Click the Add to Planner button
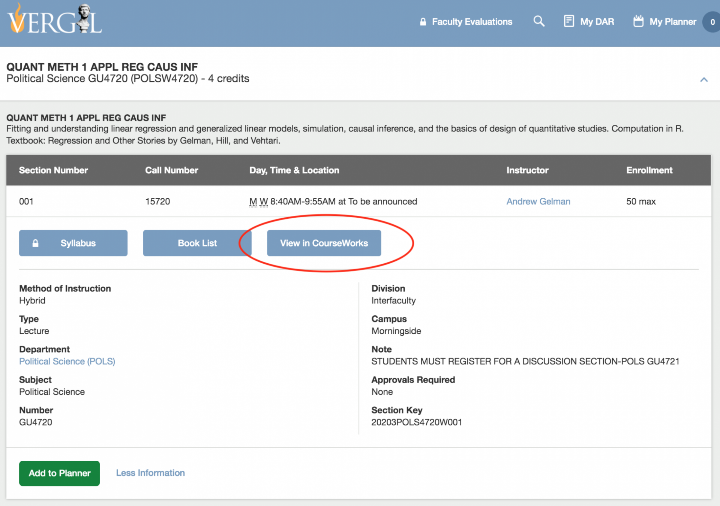This screenshot has width=720, height=506. click(x=59, y=473)
